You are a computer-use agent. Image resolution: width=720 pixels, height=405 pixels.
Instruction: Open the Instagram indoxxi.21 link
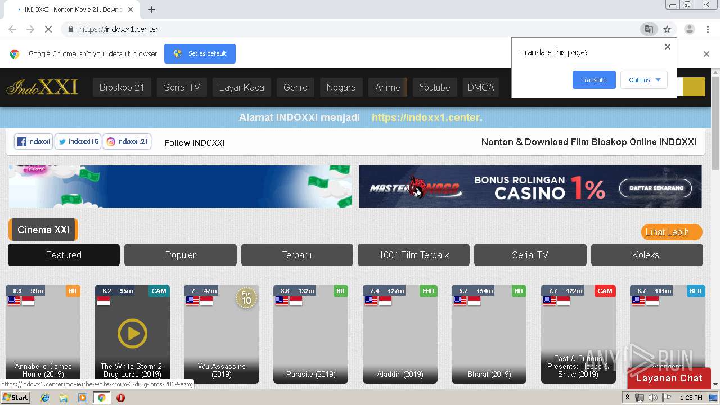[x=128, y=142]
